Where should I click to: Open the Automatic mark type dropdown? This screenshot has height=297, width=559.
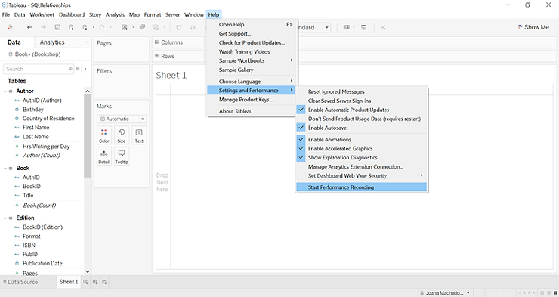coord(122,119)
